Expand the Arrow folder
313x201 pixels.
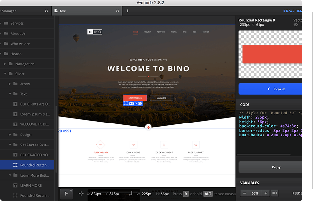click(10, 84)
